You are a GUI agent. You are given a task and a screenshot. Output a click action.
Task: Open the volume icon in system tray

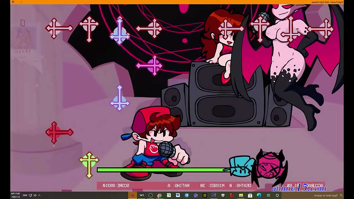click(35, 195)
